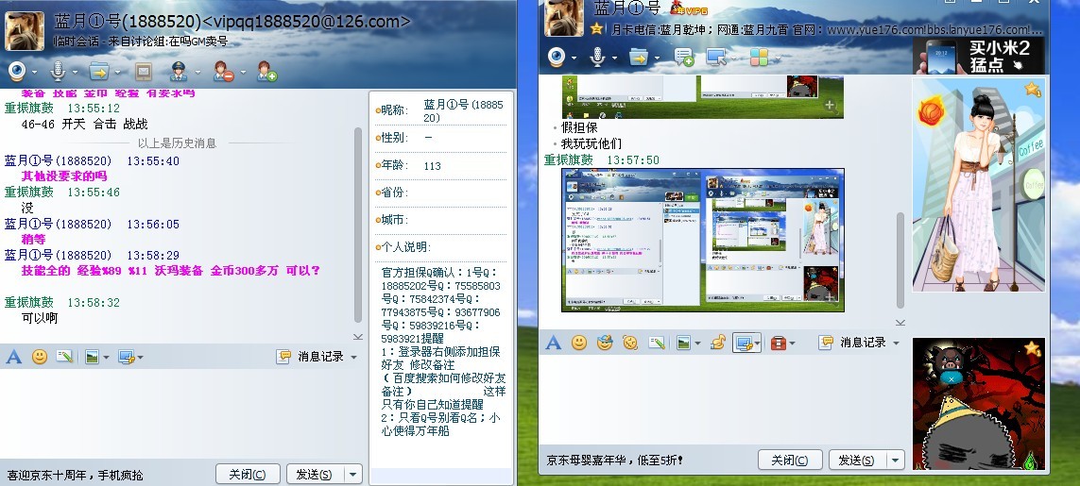The image size is (1080, 486).
Task: Start video call in left chat window
Action: pos(16,71)
